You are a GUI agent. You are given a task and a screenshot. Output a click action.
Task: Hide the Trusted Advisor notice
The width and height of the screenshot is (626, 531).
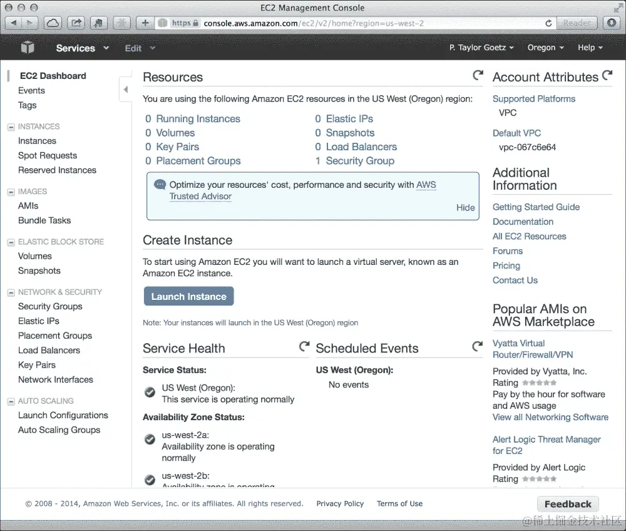(466, 208)
